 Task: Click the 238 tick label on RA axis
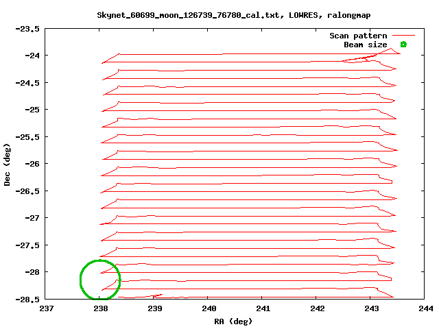tap(101, 309)
